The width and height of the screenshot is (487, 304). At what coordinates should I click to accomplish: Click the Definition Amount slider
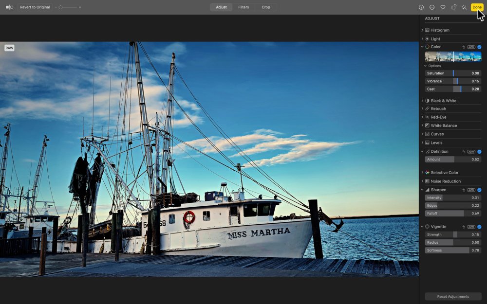pos(453,160)
